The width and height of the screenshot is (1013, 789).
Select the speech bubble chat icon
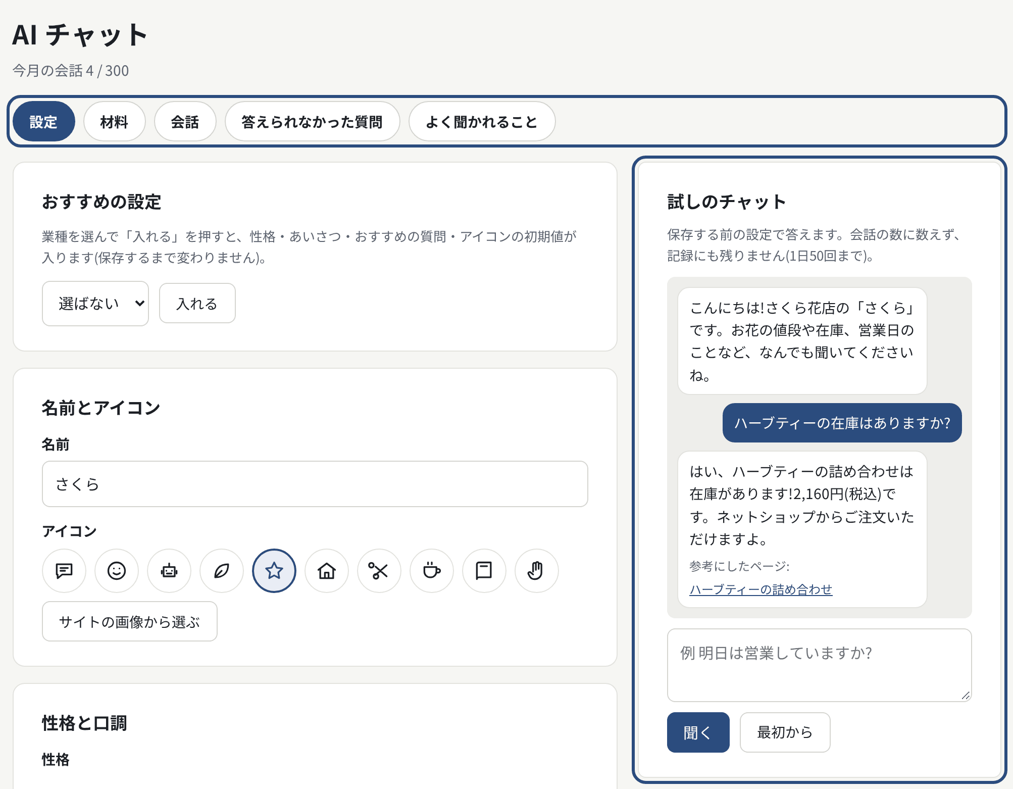click(64, 571)
